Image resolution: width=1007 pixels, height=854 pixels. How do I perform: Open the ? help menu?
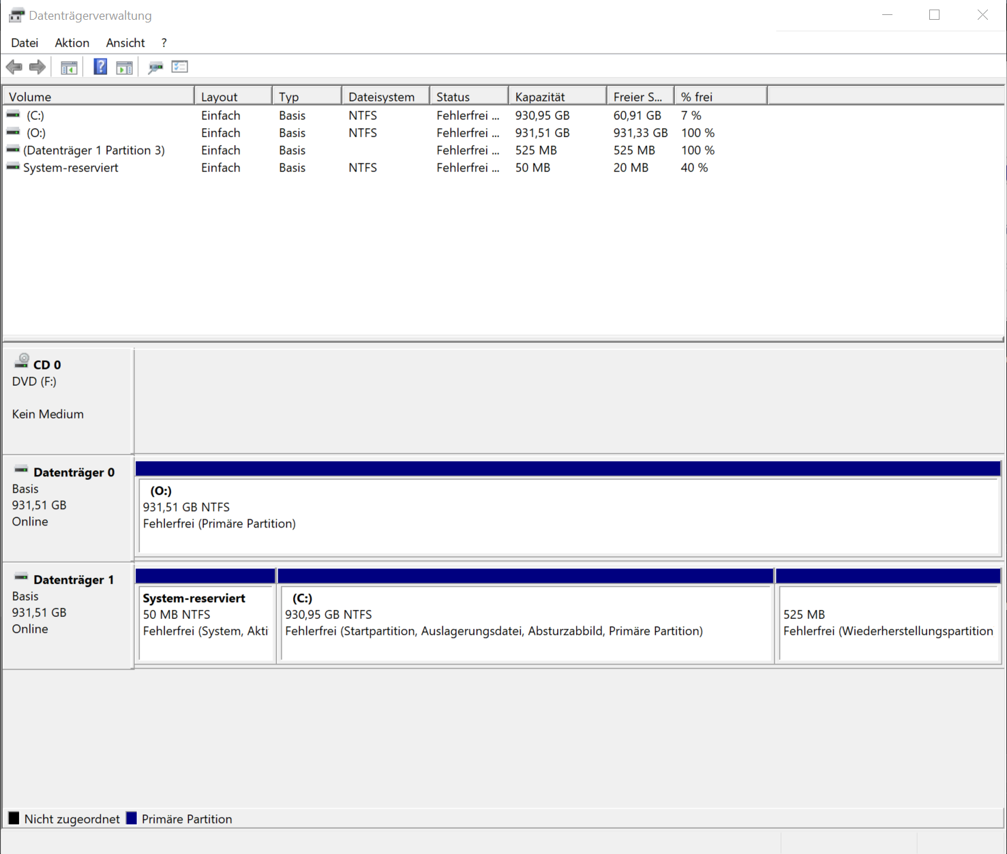pyautogui.click(x=164, y=43)
